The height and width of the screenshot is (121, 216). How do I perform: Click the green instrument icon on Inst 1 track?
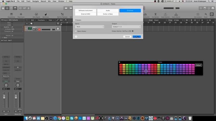[x=30, y=29]
